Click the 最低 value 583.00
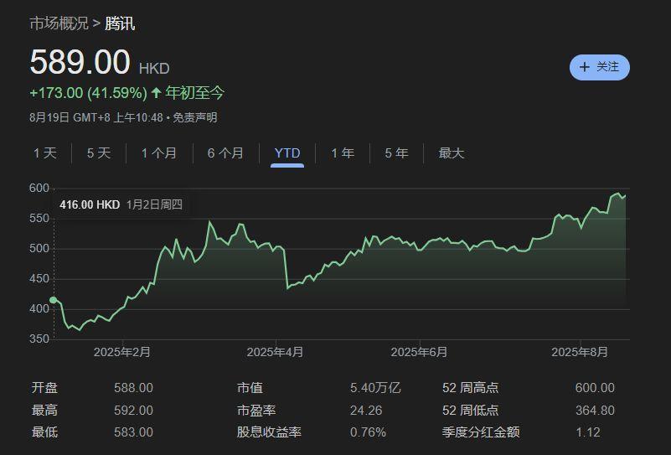This screenshot has height=455, width=671. coord(133,432)
